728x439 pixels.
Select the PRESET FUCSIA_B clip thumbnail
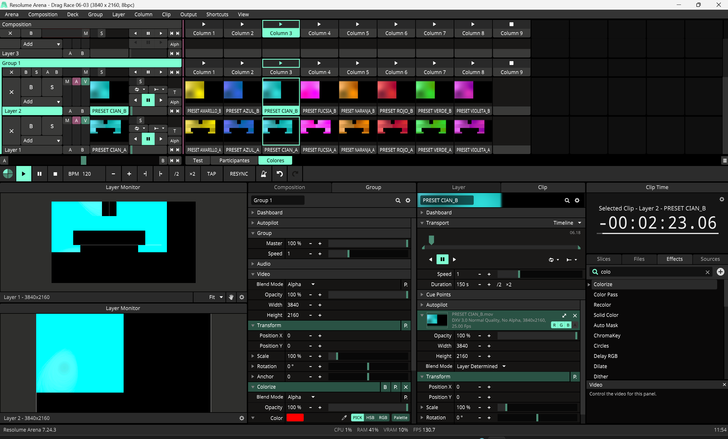tap(319, 90)
